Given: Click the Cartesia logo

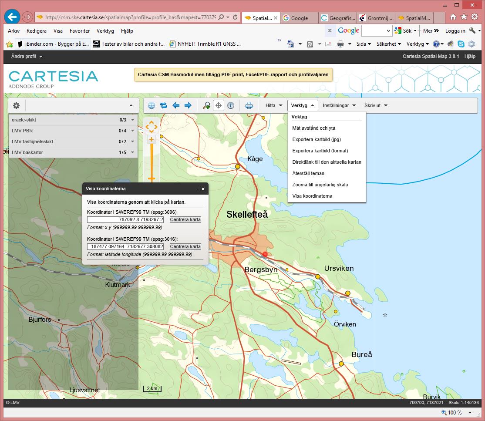Looking at the screenshot, I should pos(53,79).
